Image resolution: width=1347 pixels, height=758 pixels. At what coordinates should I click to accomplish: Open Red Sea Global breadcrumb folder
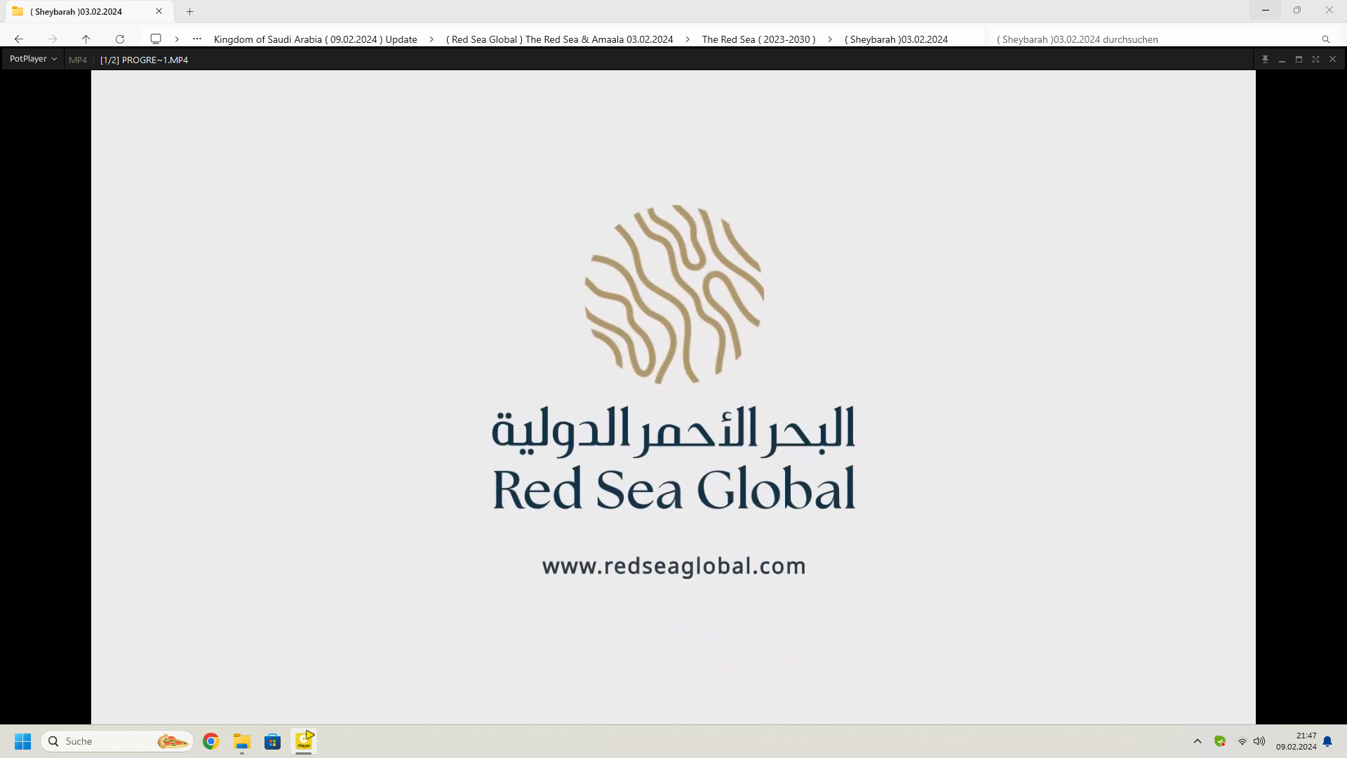560,39
